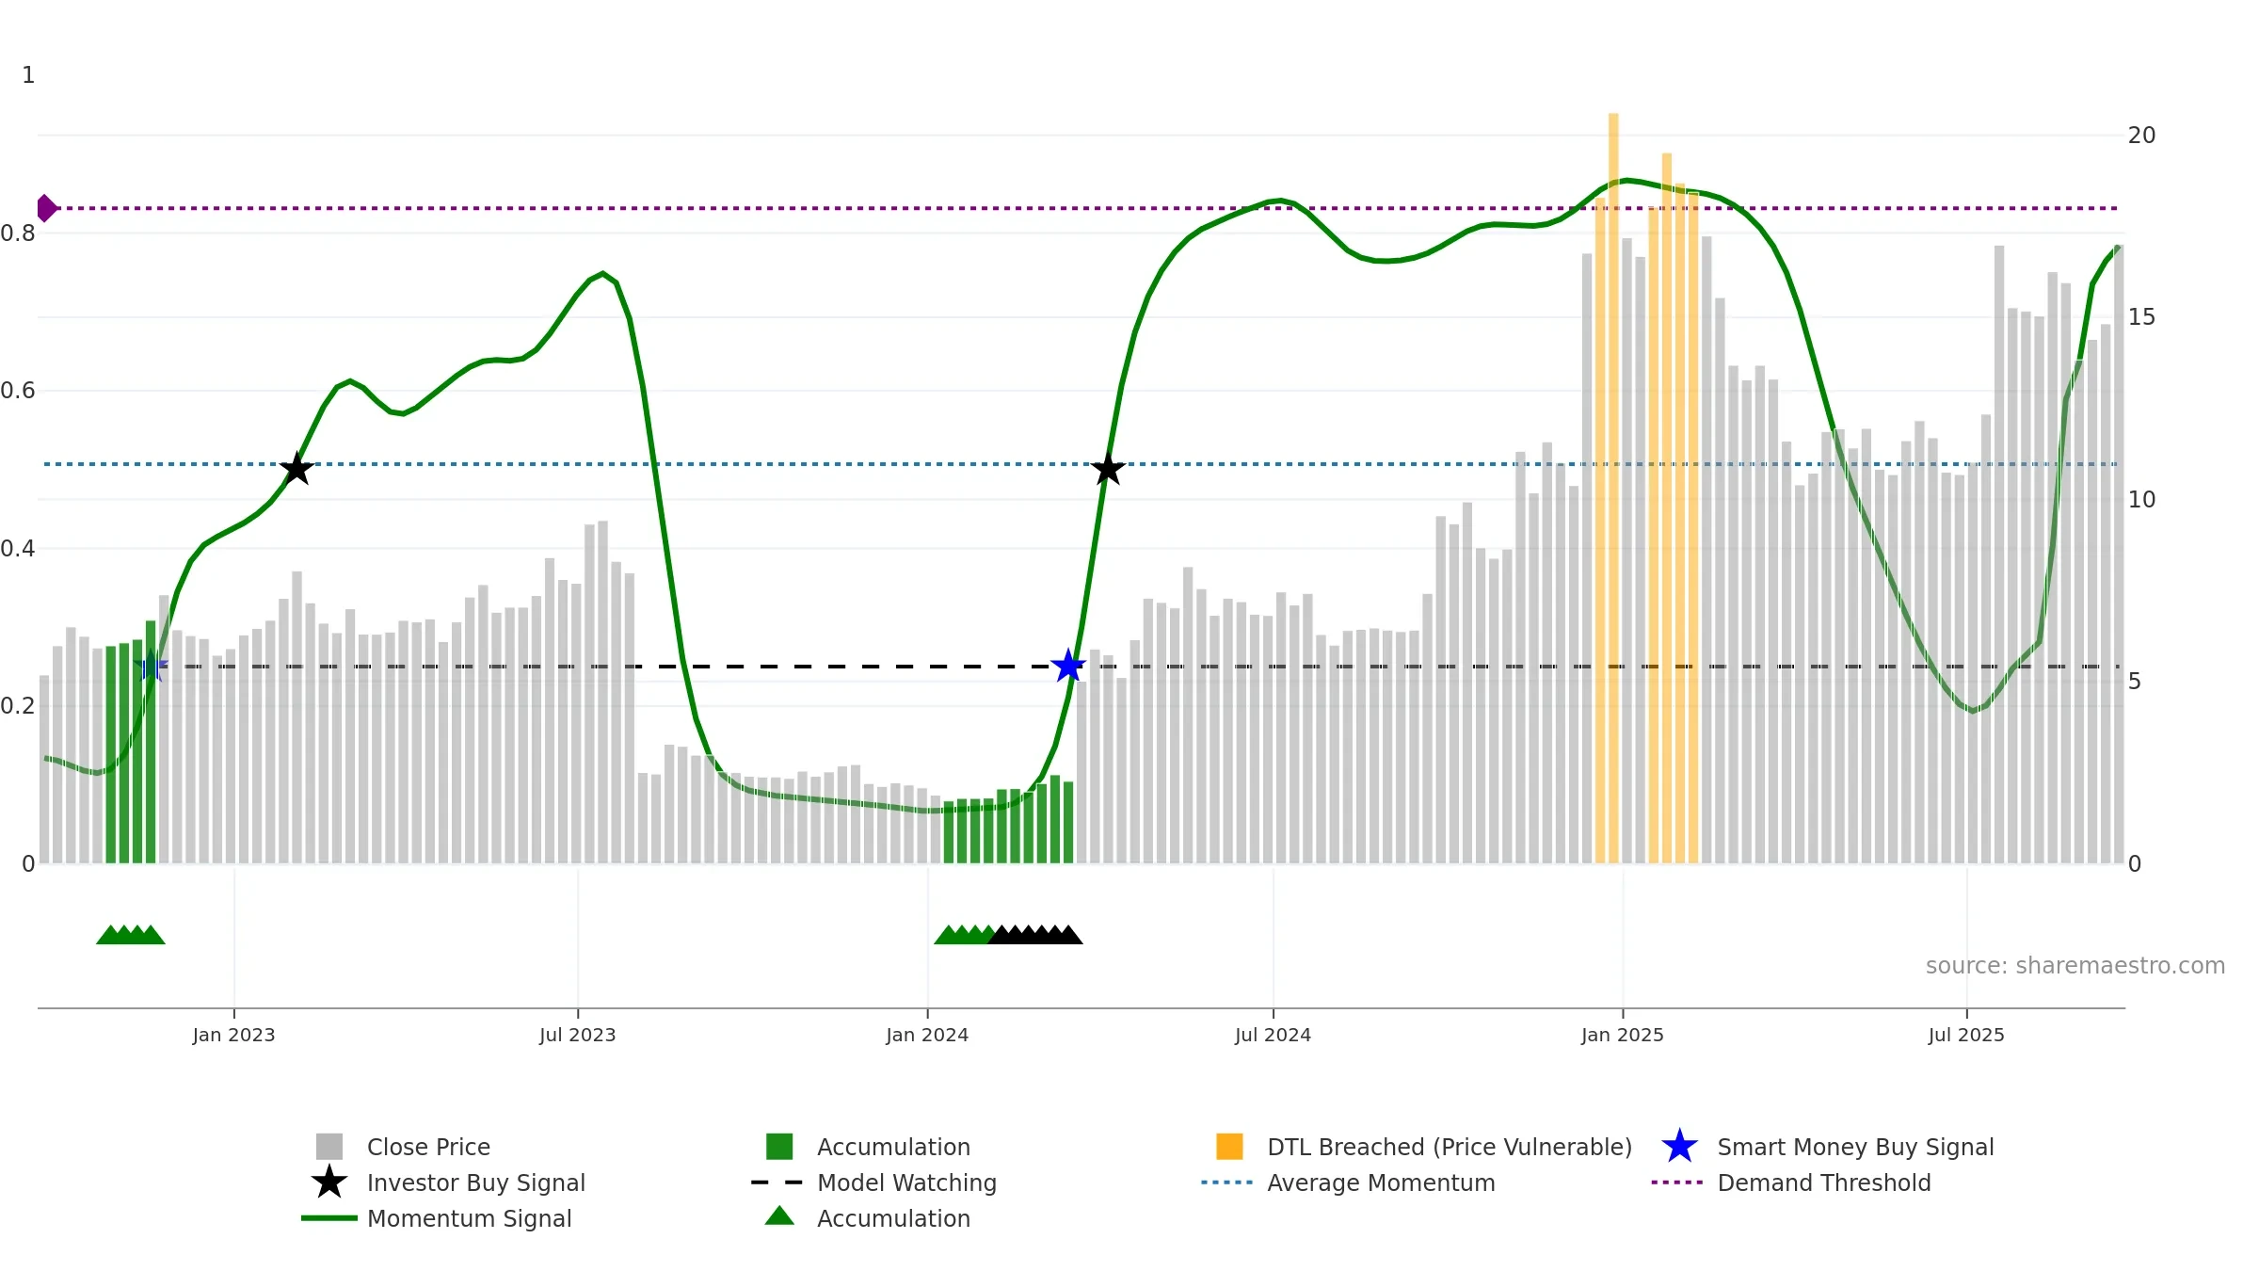Click the Jul 2025 axis tick label
Screen dimensions: 2259x1271
[1966, 1036]
